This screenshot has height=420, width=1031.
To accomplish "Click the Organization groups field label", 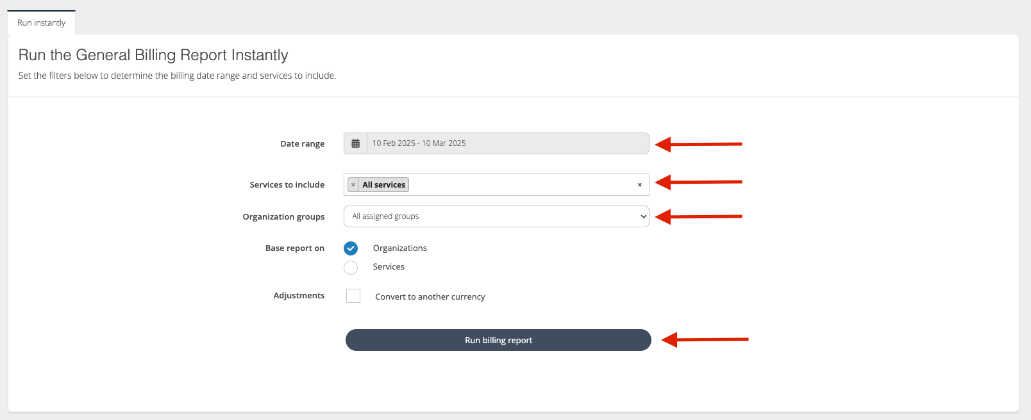I will pyautogui.click(x=283, y=217).
